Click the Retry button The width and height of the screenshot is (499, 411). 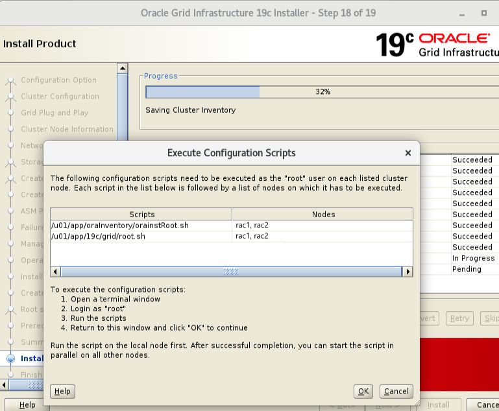459,318
